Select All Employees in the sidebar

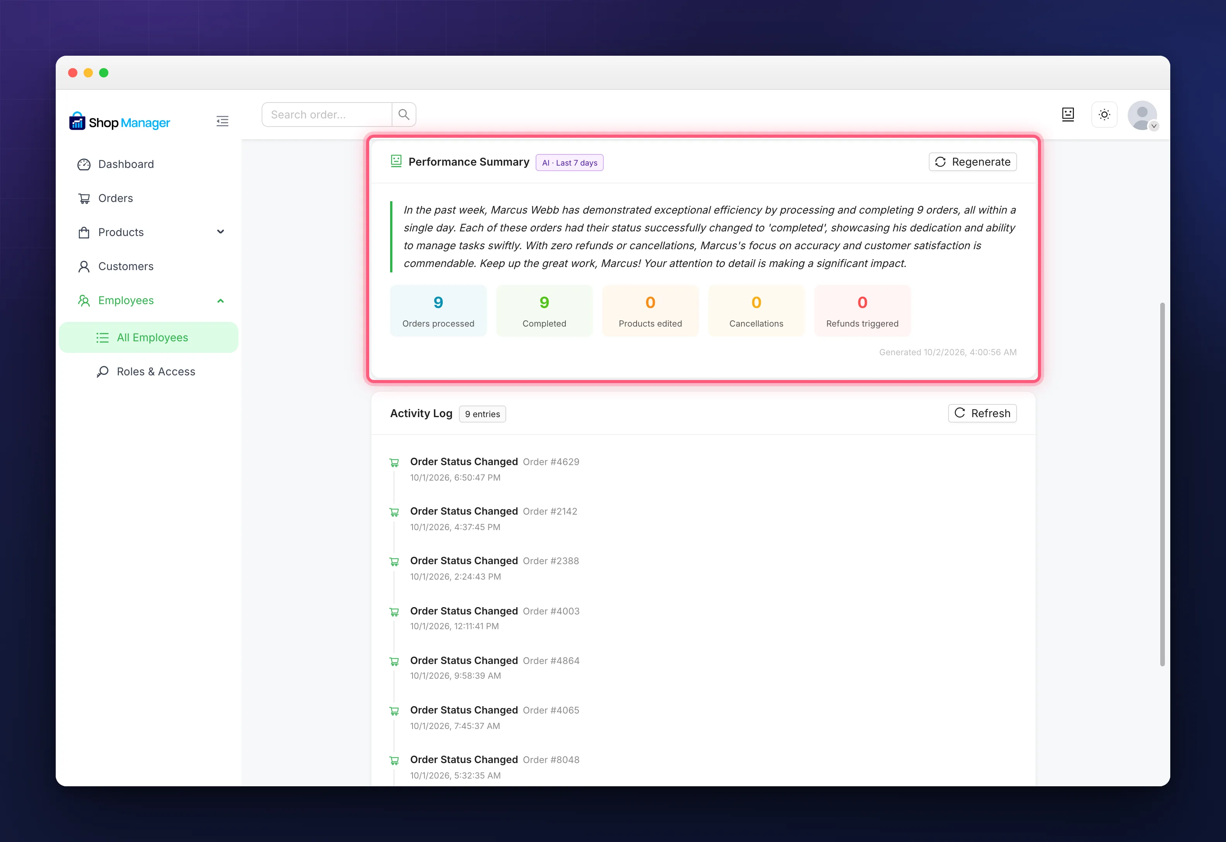[149, 338]
